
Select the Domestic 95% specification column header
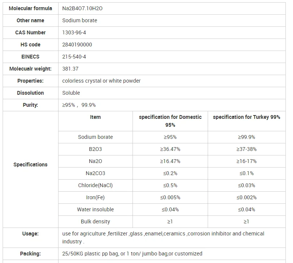(x=170, y=121)
